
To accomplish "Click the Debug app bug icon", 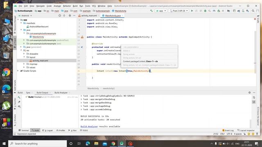I will pos(205,11).
